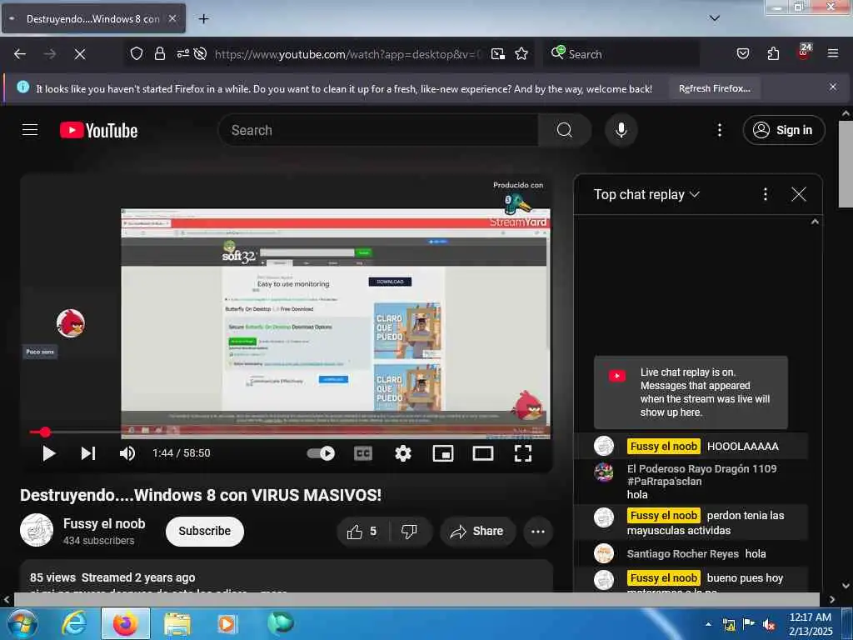Close the chat replay panel

(799, 194)
